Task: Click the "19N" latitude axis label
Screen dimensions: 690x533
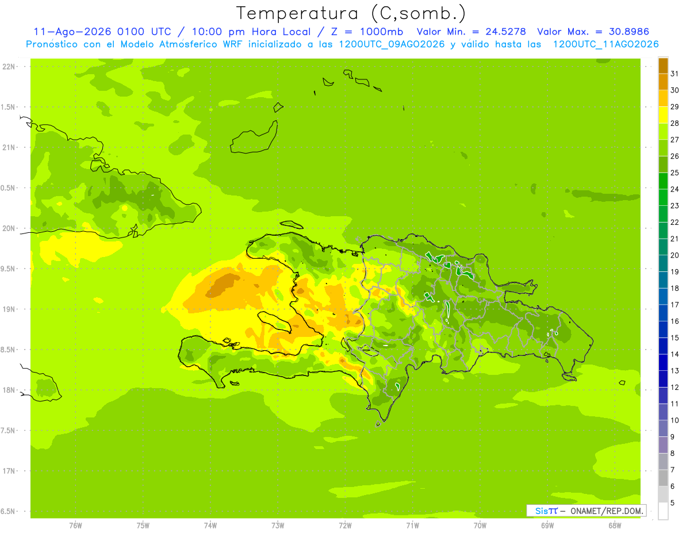Action: click(8, 309)
